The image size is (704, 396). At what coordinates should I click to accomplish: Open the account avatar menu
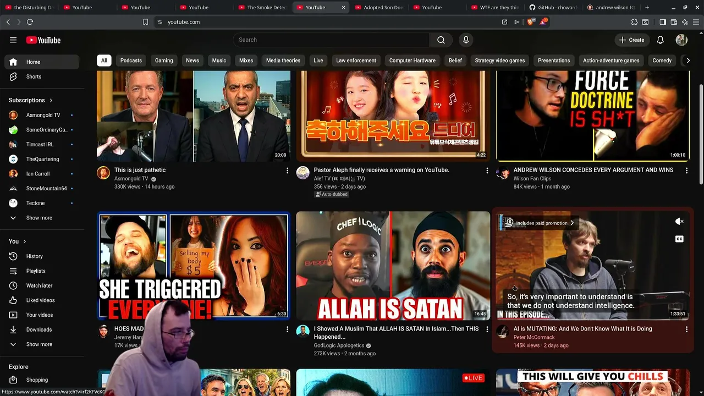click(681, 40)
